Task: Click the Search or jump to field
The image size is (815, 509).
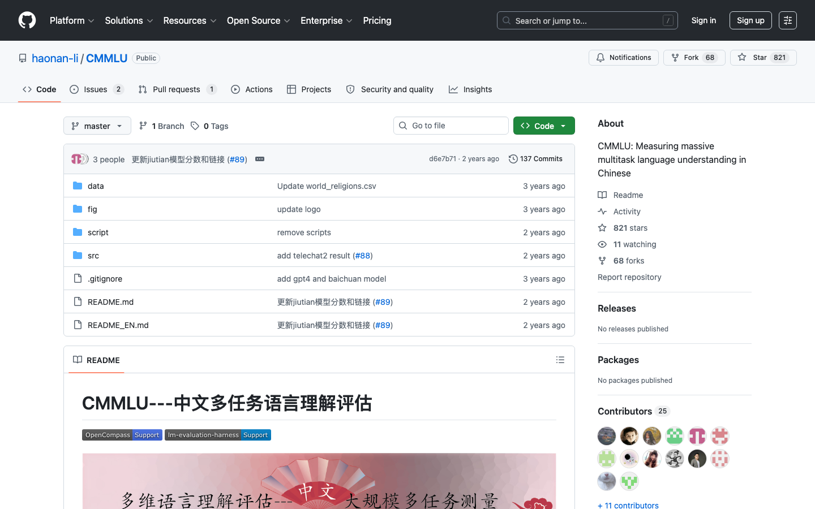Action: coord(587,20)
